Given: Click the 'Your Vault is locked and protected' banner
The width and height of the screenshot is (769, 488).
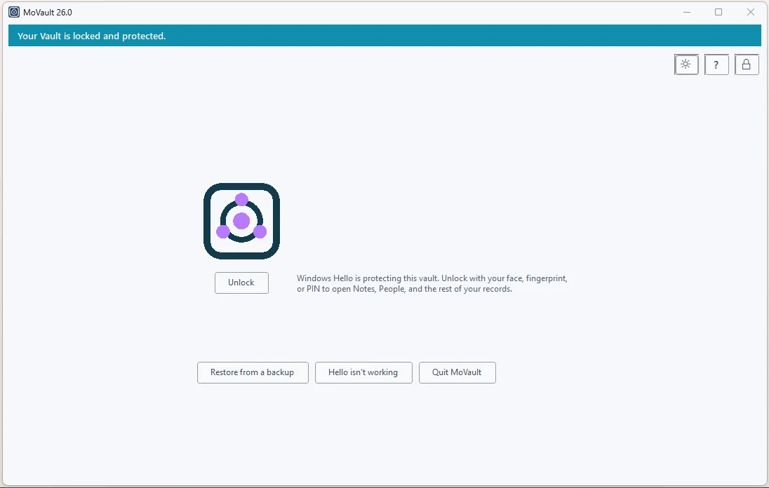Looking at the screenshot, I should [384, 36].
